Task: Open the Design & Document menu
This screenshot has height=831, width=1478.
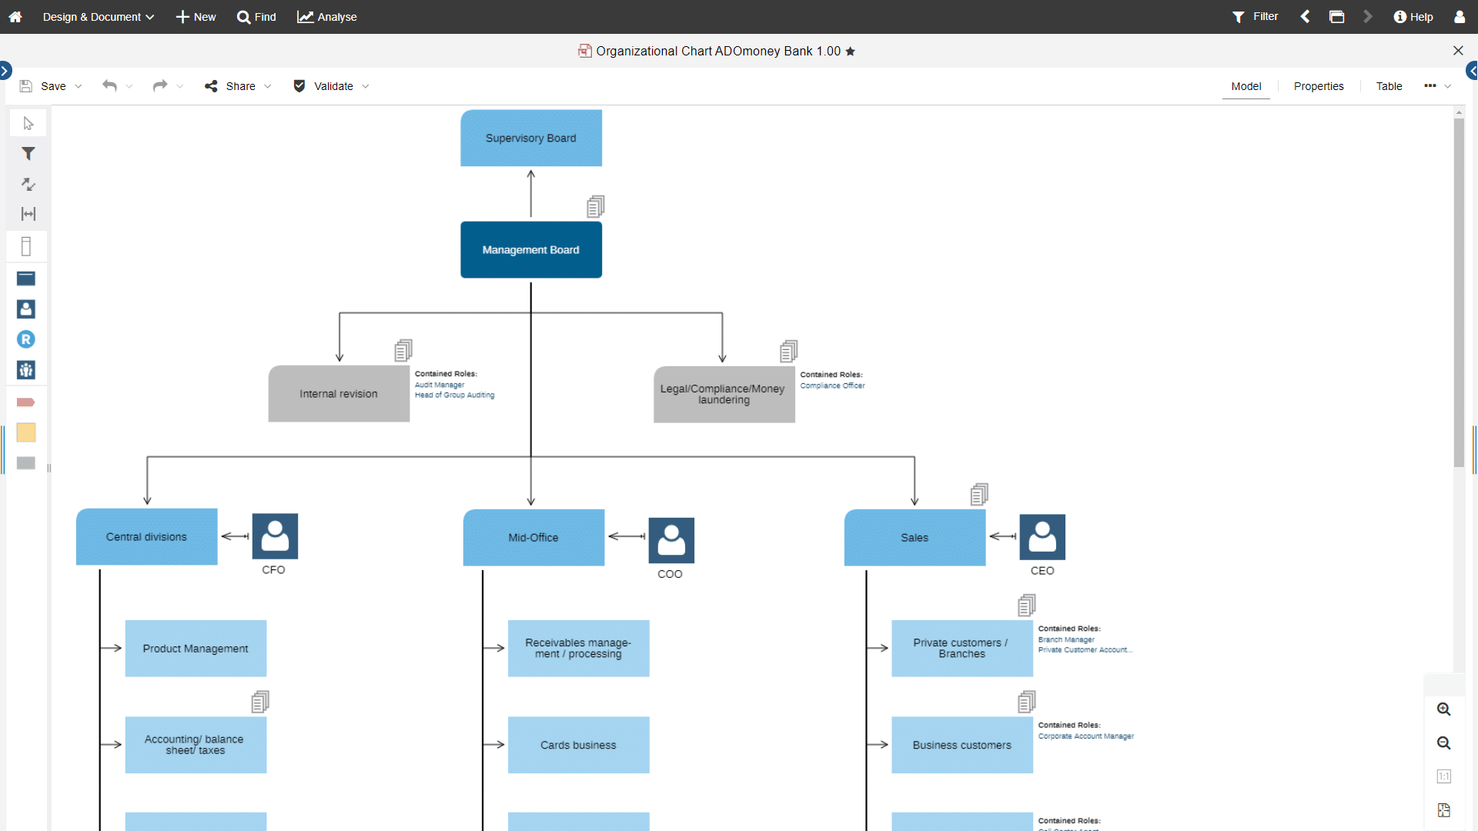Action: point(98,16)
